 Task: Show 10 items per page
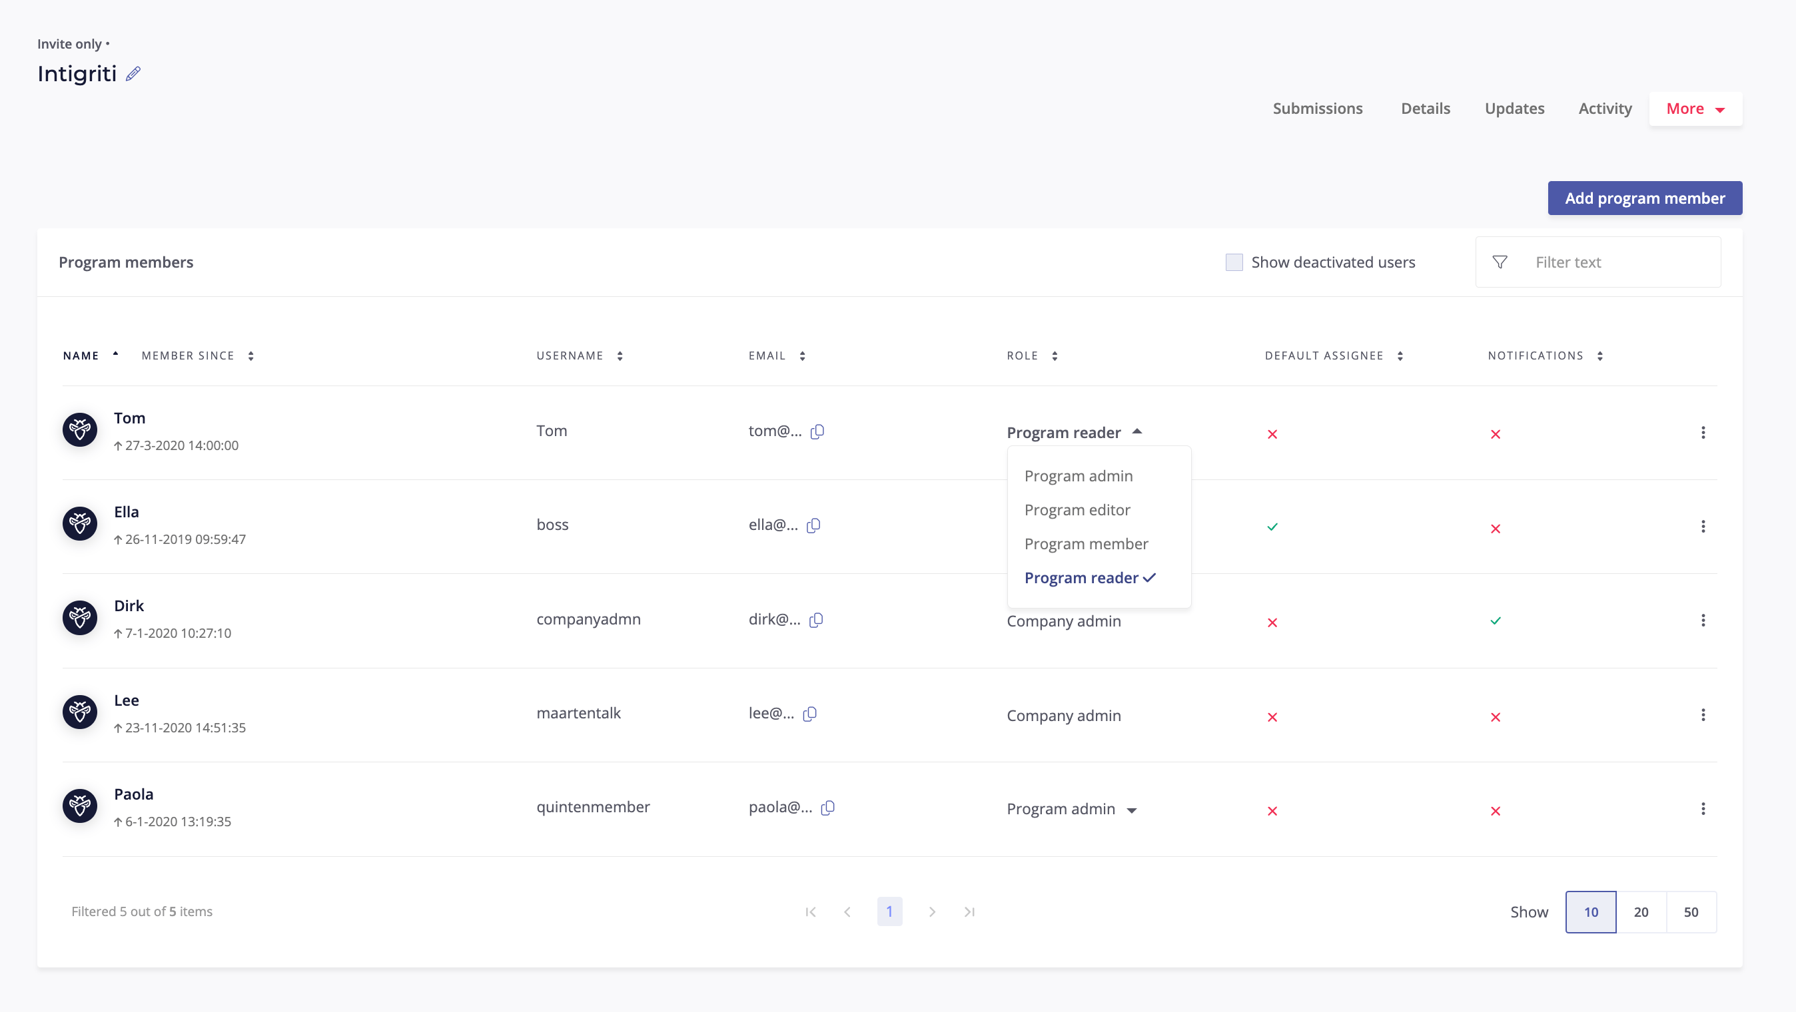click(x=1590, y=912)
